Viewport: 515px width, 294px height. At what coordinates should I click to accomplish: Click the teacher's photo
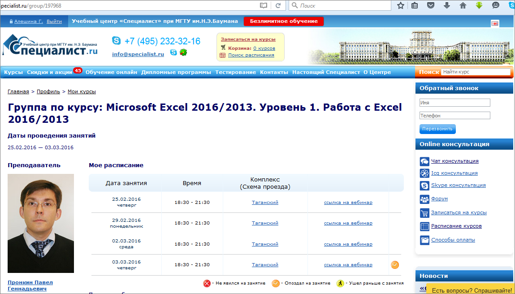[41, 223]
